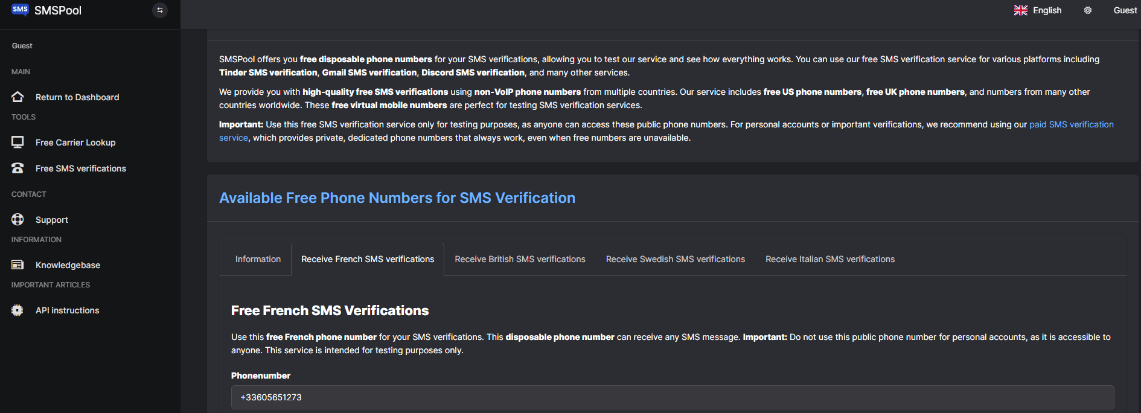
Task: Click the SMSPool logo icon
Action: click(x=20, y=10)
